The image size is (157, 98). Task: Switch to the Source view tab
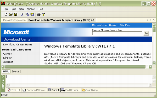pyautogui.click(x=15, y=71)
